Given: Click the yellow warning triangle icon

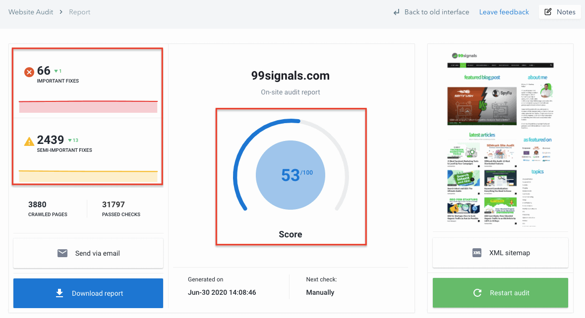Looking at the screenshot, I should pos(29,141).
